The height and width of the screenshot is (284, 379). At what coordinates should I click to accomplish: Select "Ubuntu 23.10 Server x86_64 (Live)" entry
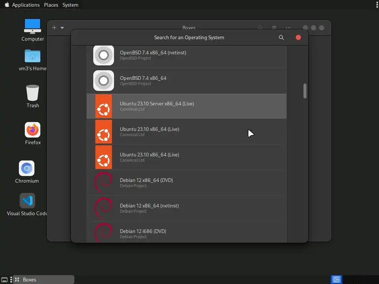(187, 106)
